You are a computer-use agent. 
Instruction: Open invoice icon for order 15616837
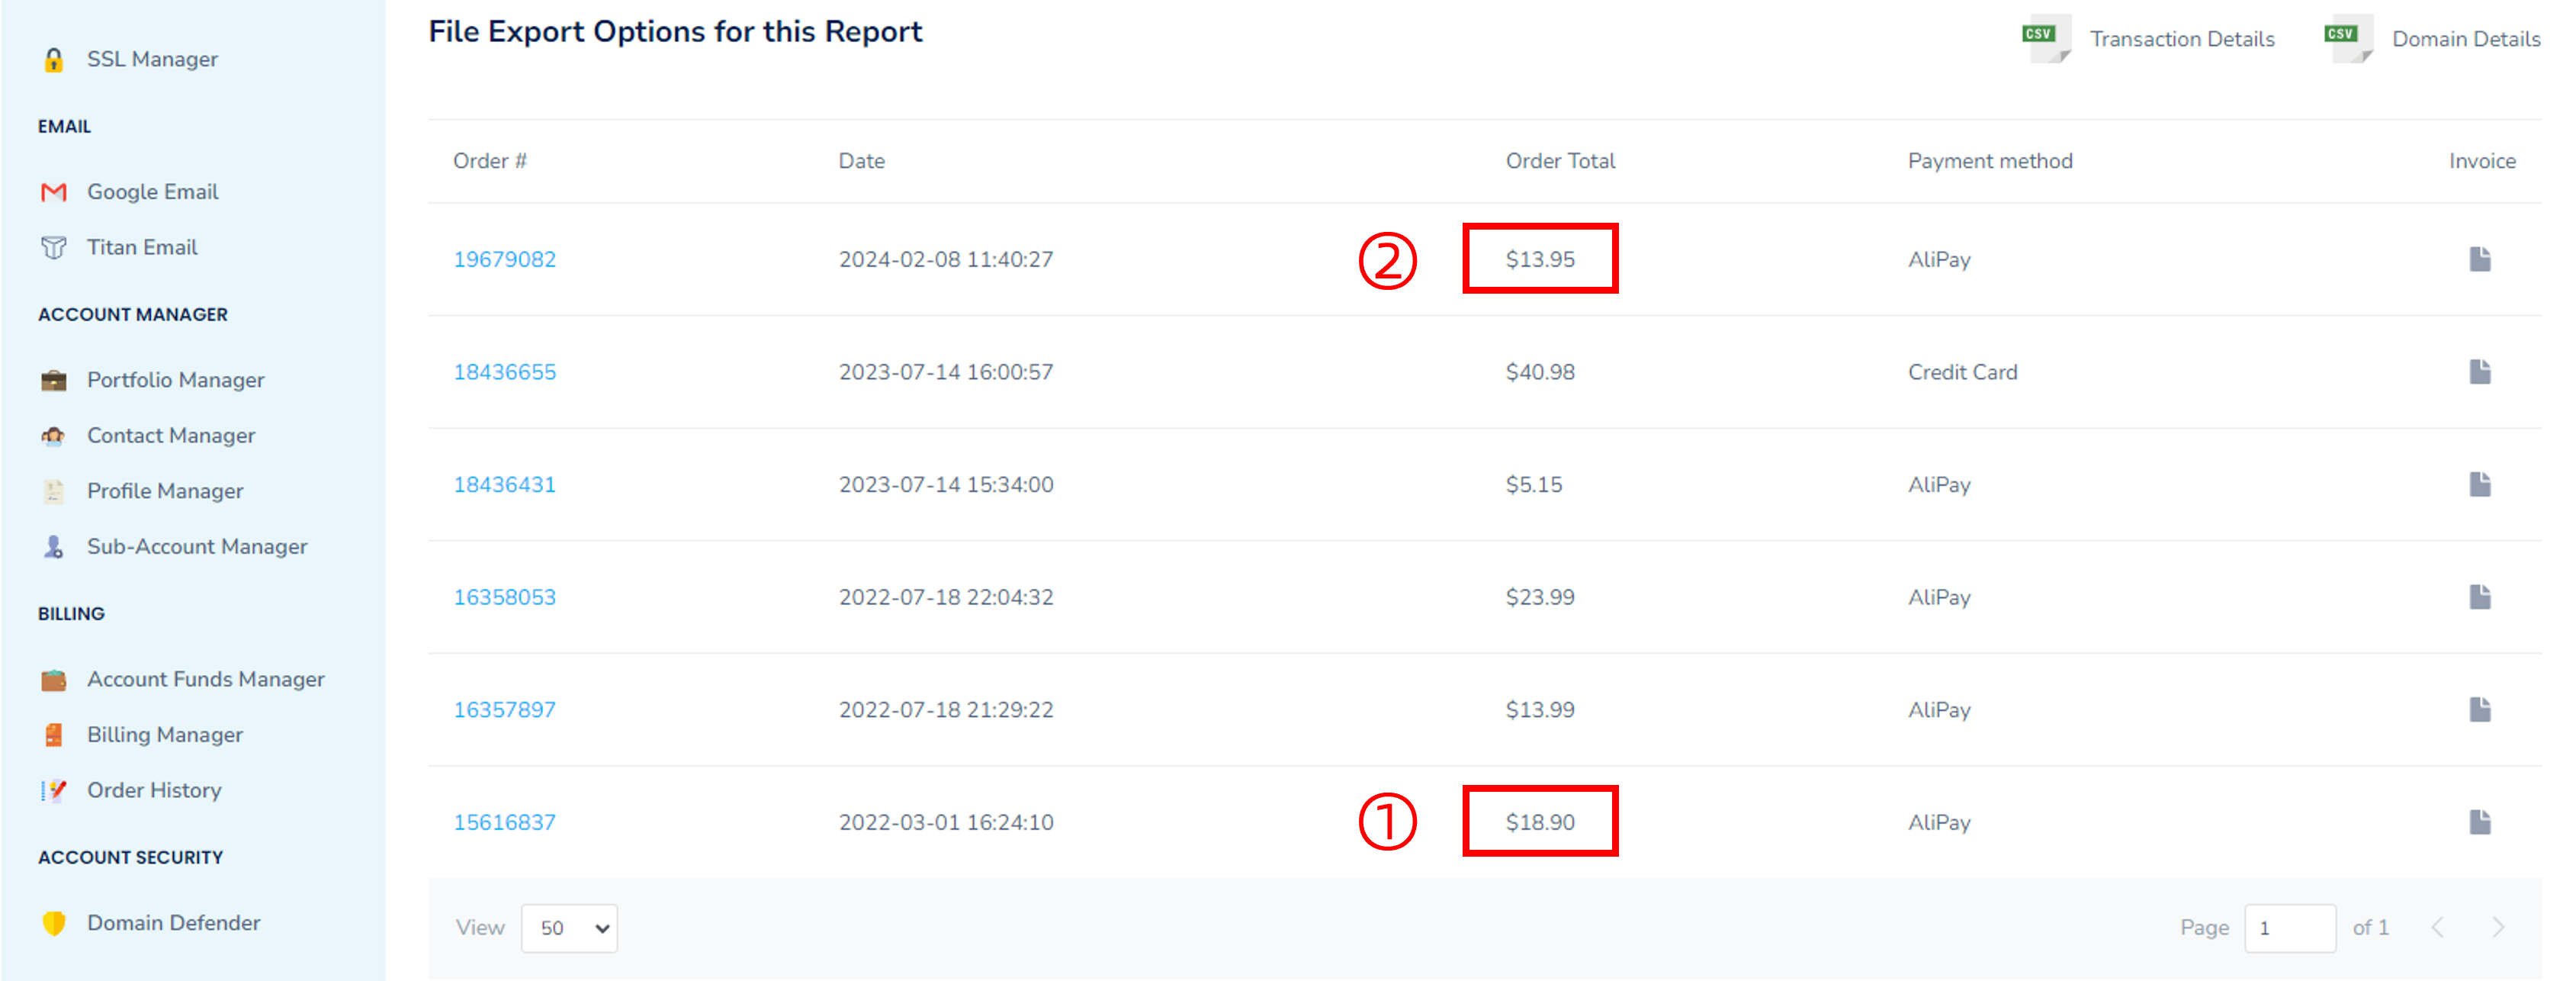point(2479,822)
